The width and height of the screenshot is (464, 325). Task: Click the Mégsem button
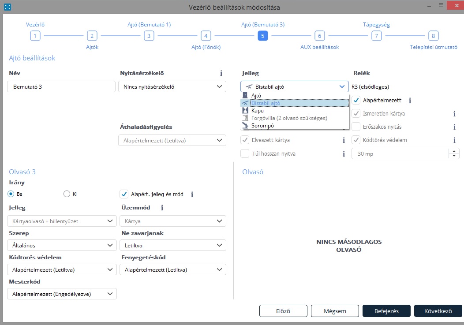tap(335, 311)
